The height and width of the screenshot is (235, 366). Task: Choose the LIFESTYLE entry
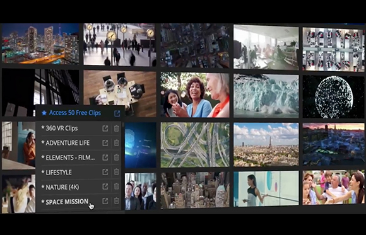click(x=57, y=172)
